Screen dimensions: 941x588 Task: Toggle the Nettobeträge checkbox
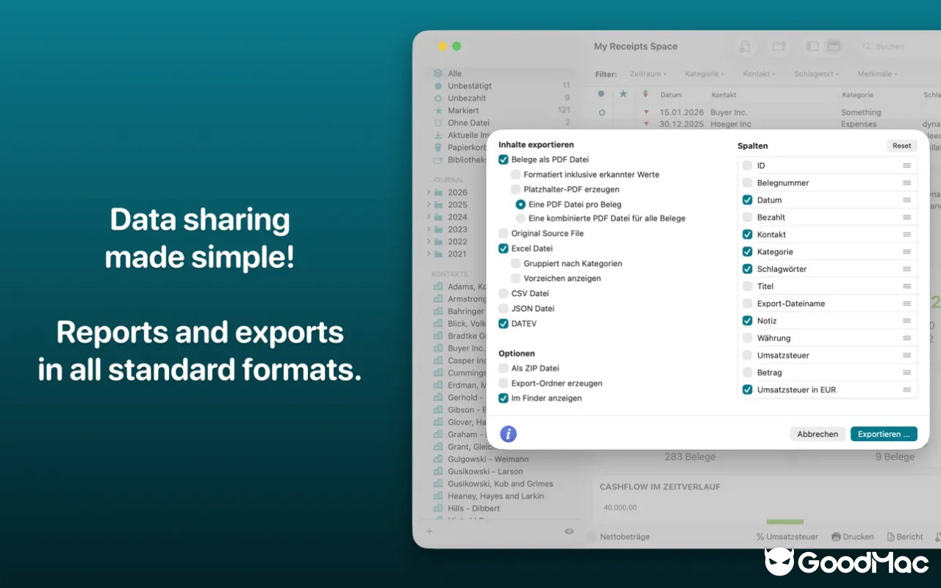pyautogui.click(x=592, y=537)
